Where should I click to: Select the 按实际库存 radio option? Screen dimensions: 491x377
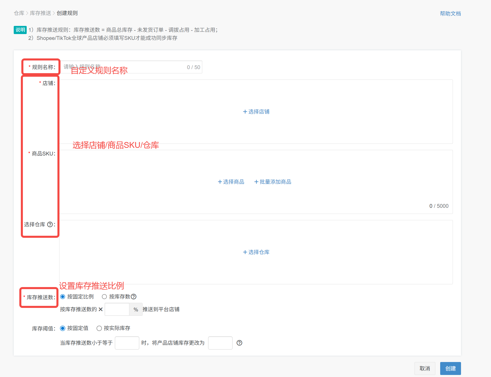[99, 328]
